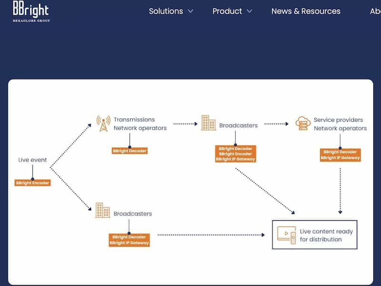
Task: Click the lower Broadcasters building icon
Action: 102,211
